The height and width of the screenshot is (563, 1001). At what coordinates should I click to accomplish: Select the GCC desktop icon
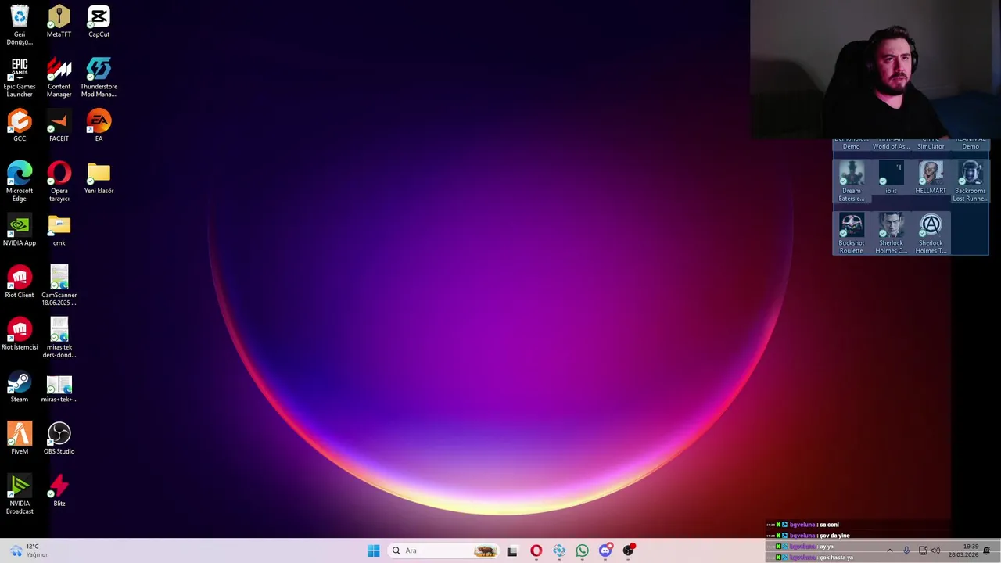pyautogui.click(x=20, y=125)
